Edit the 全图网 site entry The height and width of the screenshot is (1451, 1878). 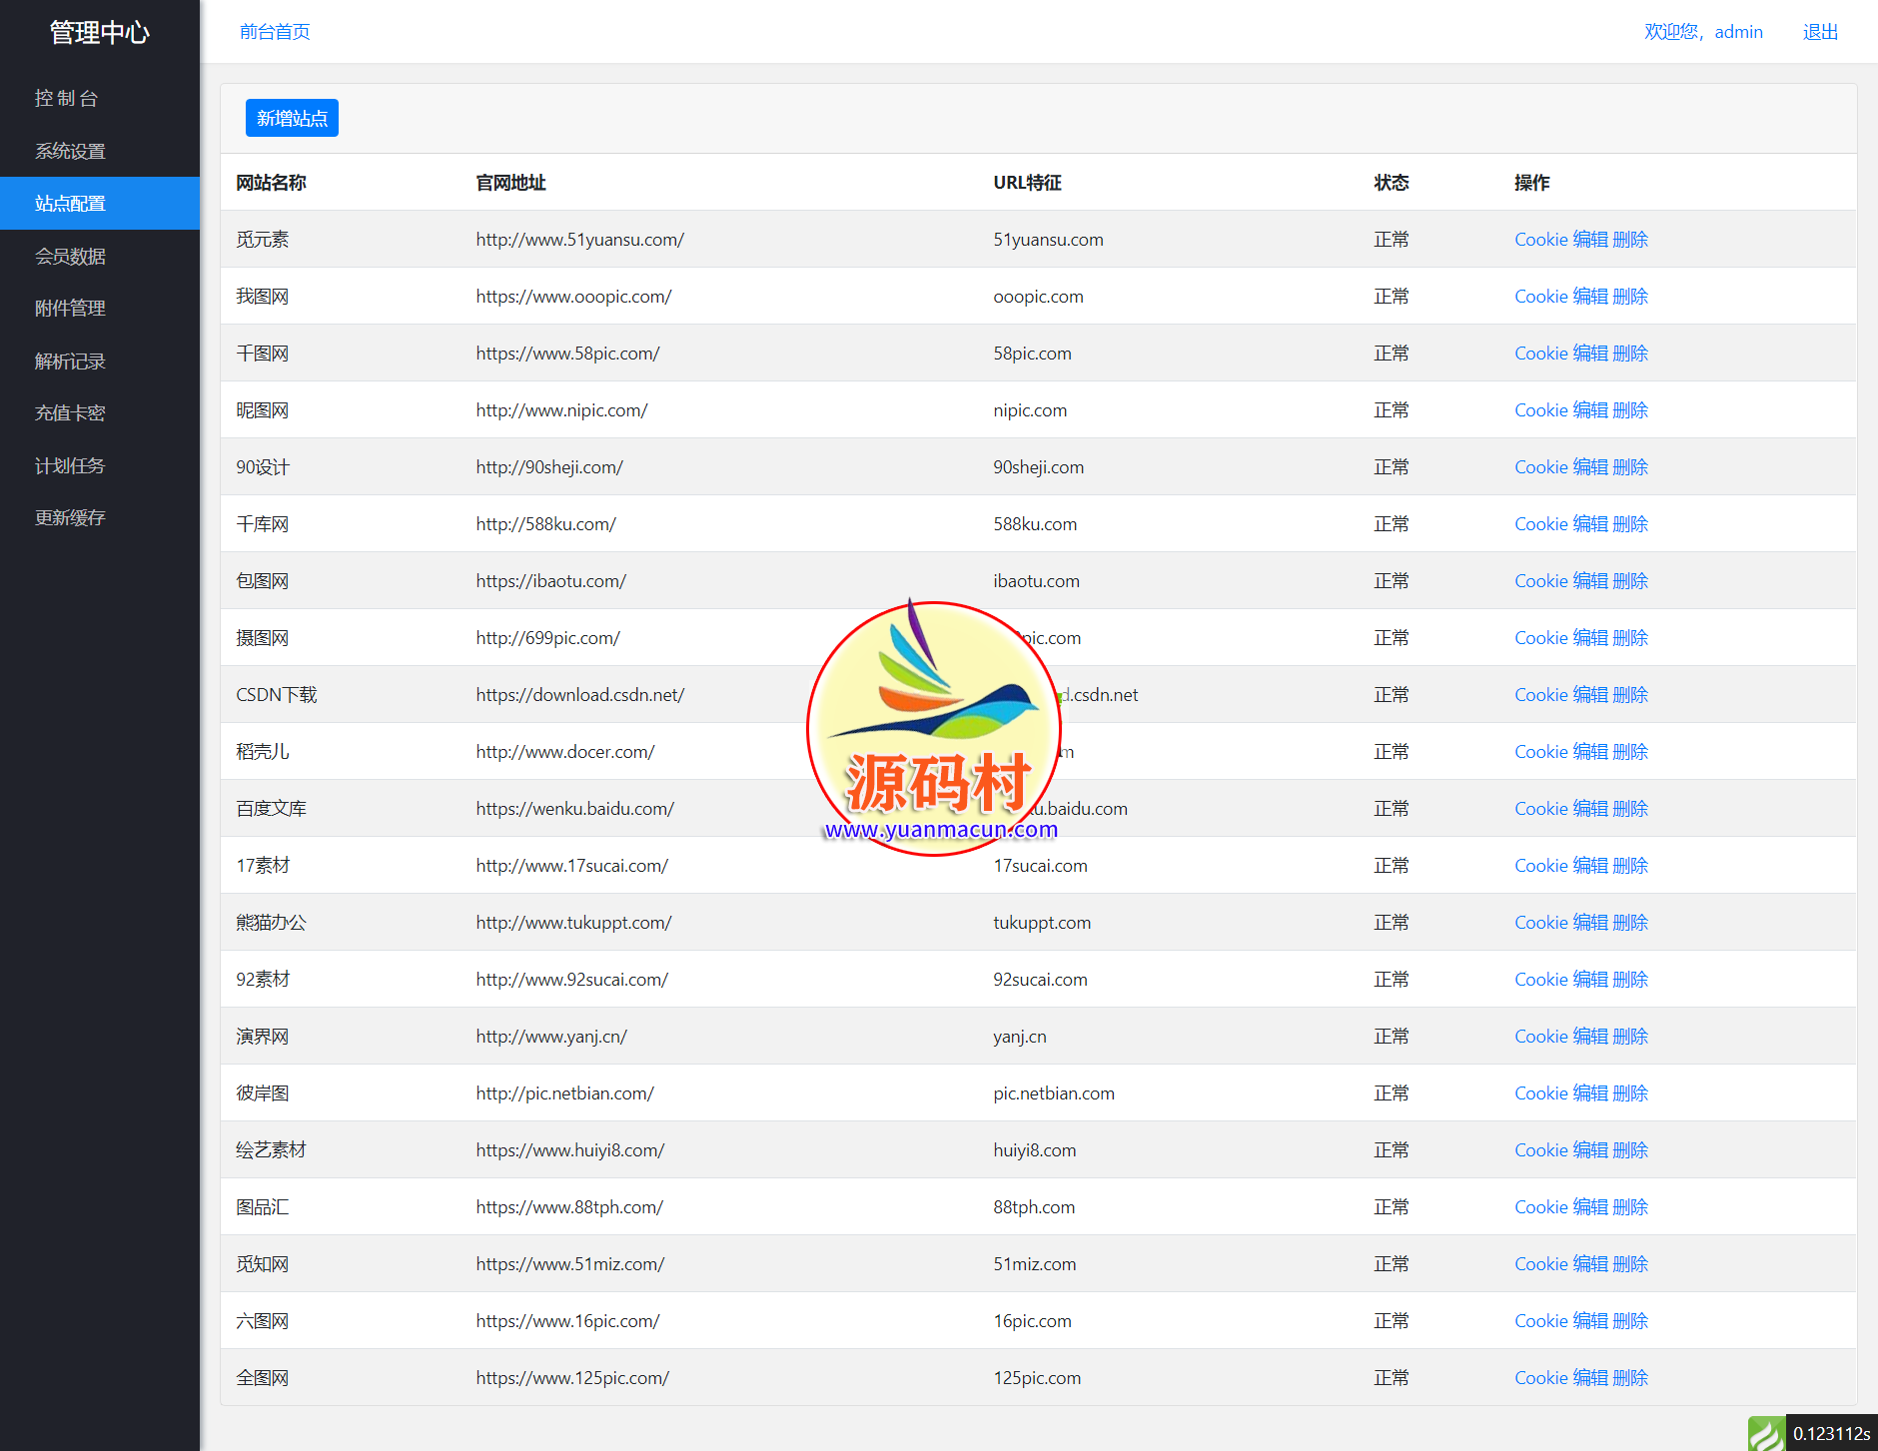point(1590,1378)
